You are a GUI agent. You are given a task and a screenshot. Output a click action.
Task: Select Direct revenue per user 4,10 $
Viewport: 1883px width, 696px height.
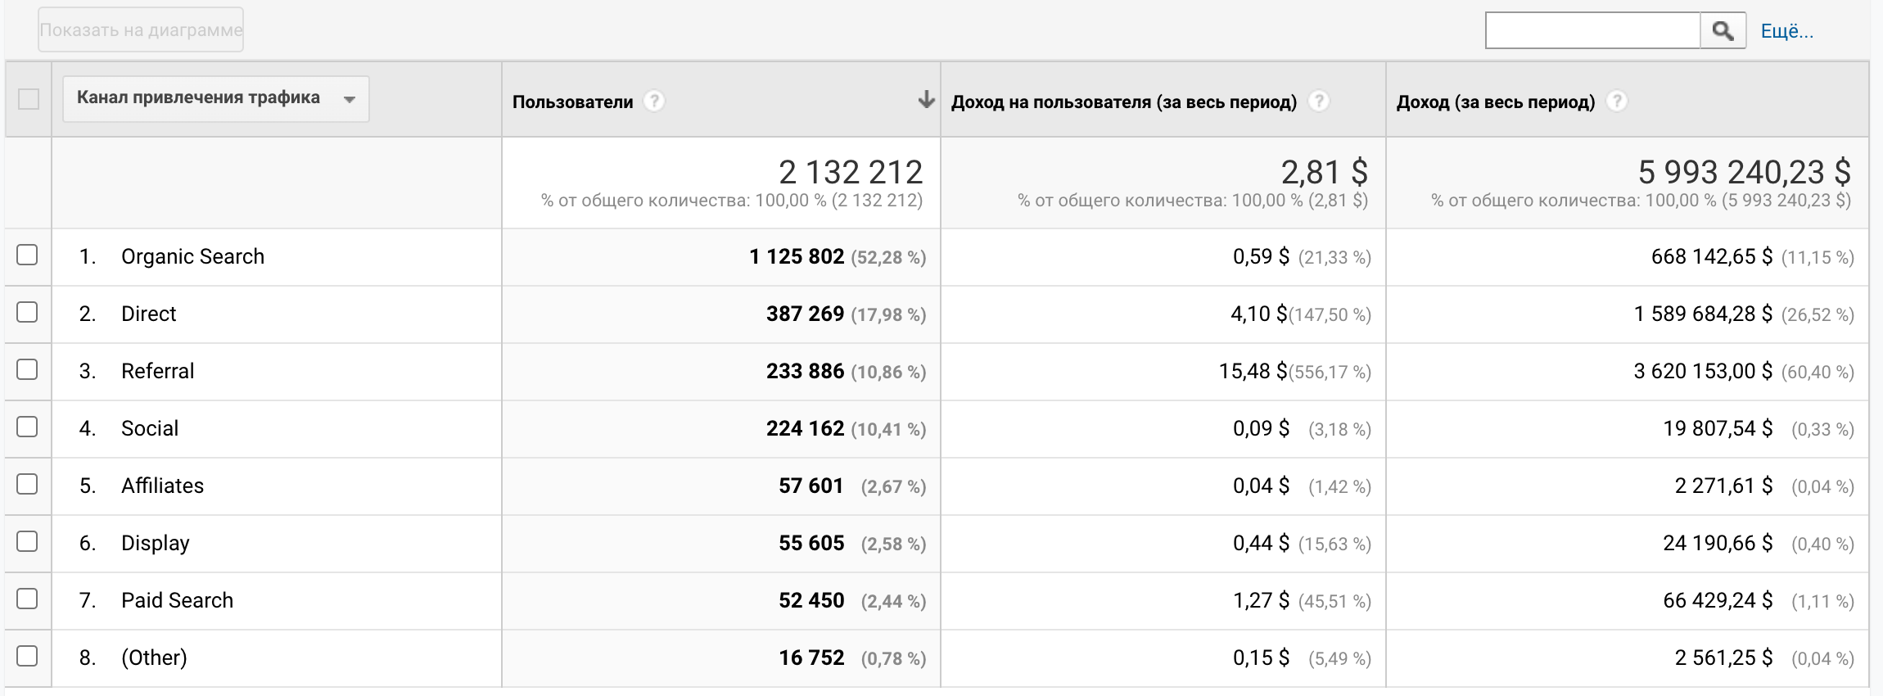pyautogui.click(x=1259, y=314)
